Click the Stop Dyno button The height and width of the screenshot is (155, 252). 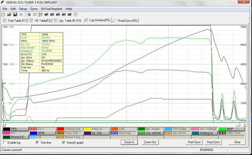tap(213, 142)
